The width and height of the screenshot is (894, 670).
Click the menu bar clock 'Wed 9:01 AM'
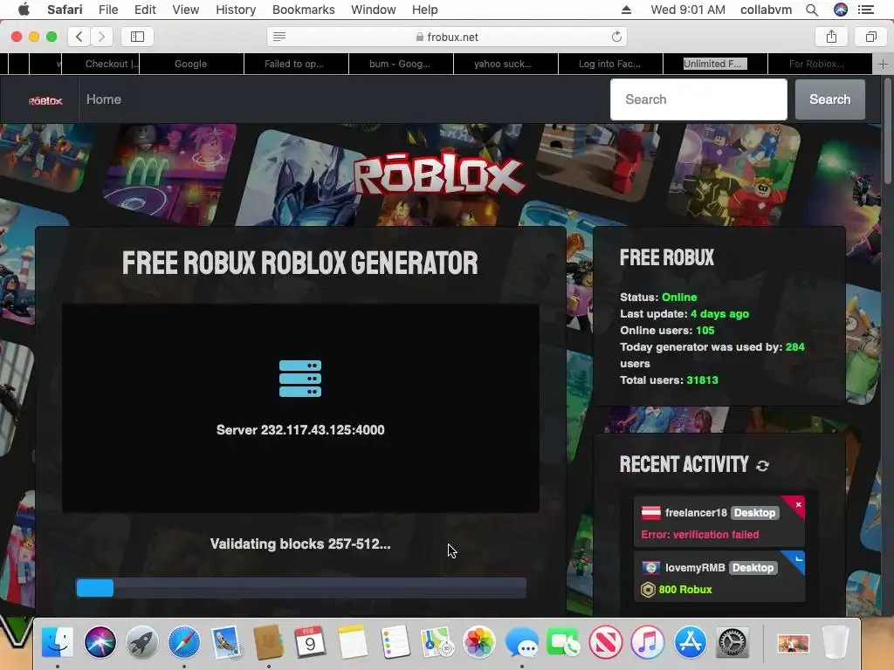click(x=688, y=10)
